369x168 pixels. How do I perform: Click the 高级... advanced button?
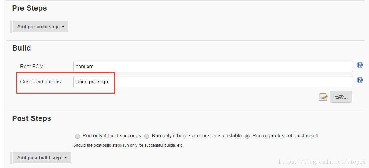pyautogui.click(x=341, y=97)
